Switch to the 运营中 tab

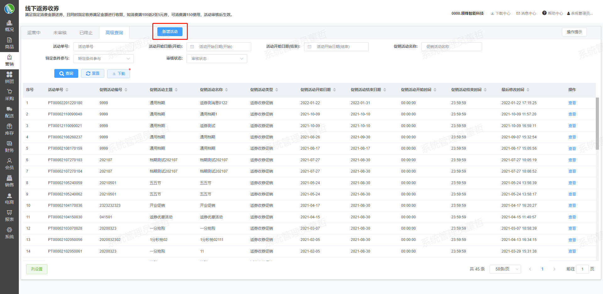click(34, 33)
